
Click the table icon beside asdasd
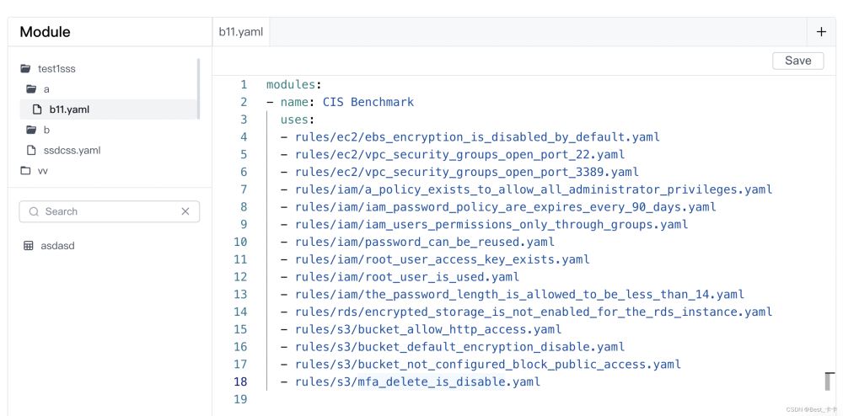tap(29, 246)
